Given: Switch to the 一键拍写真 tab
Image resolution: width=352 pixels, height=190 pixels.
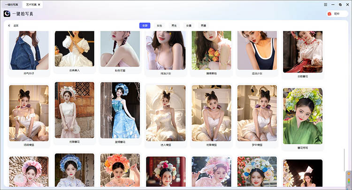Looking at the screenshot, I should [11, 5].
